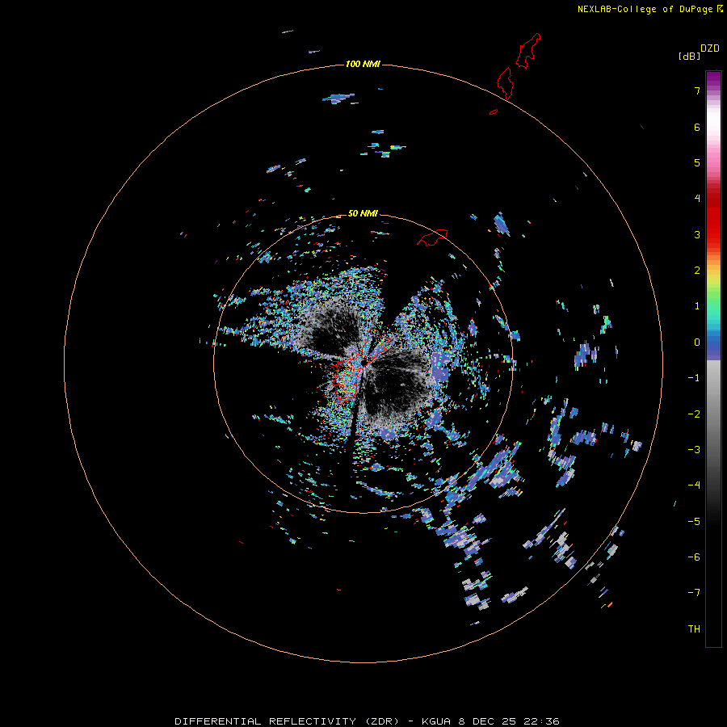Screen dimensions: 727x727
Task: Click the -4 dB value on color scale
Action: [694, 485]
